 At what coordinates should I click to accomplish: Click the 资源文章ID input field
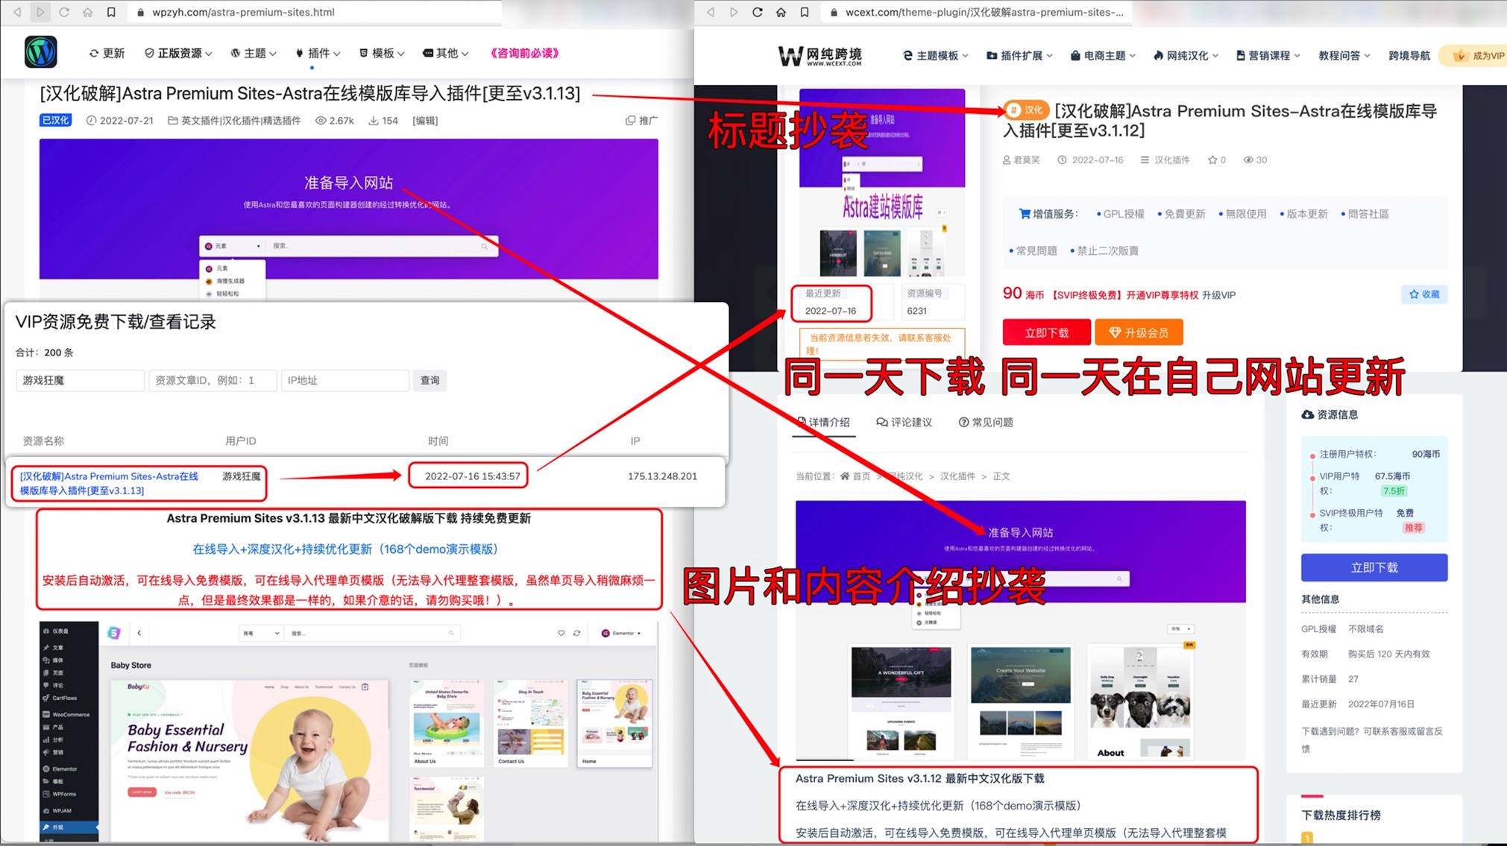(213, 380)
